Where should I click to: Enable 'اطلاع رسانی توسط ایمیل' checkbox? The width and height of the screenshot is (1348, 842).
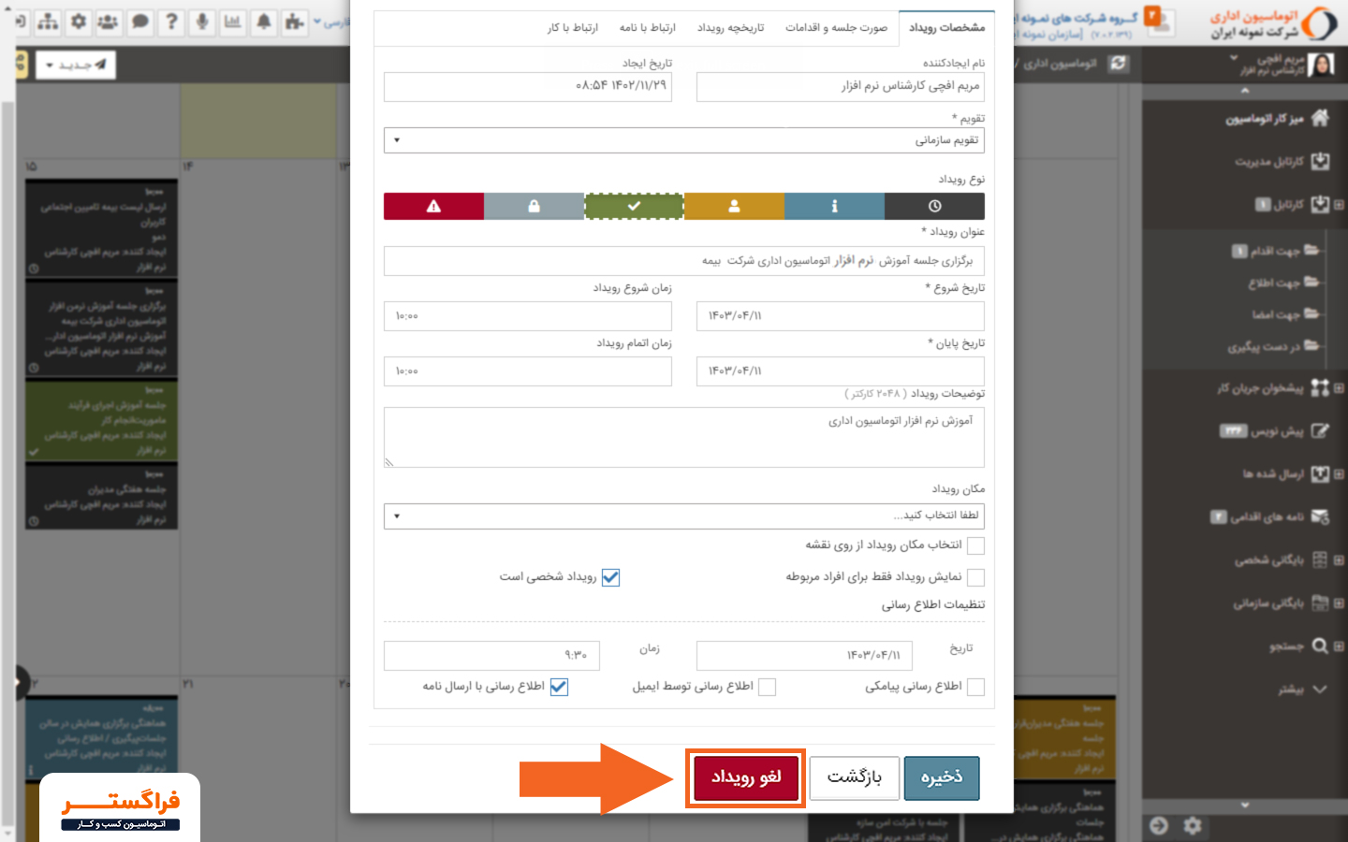767,687
